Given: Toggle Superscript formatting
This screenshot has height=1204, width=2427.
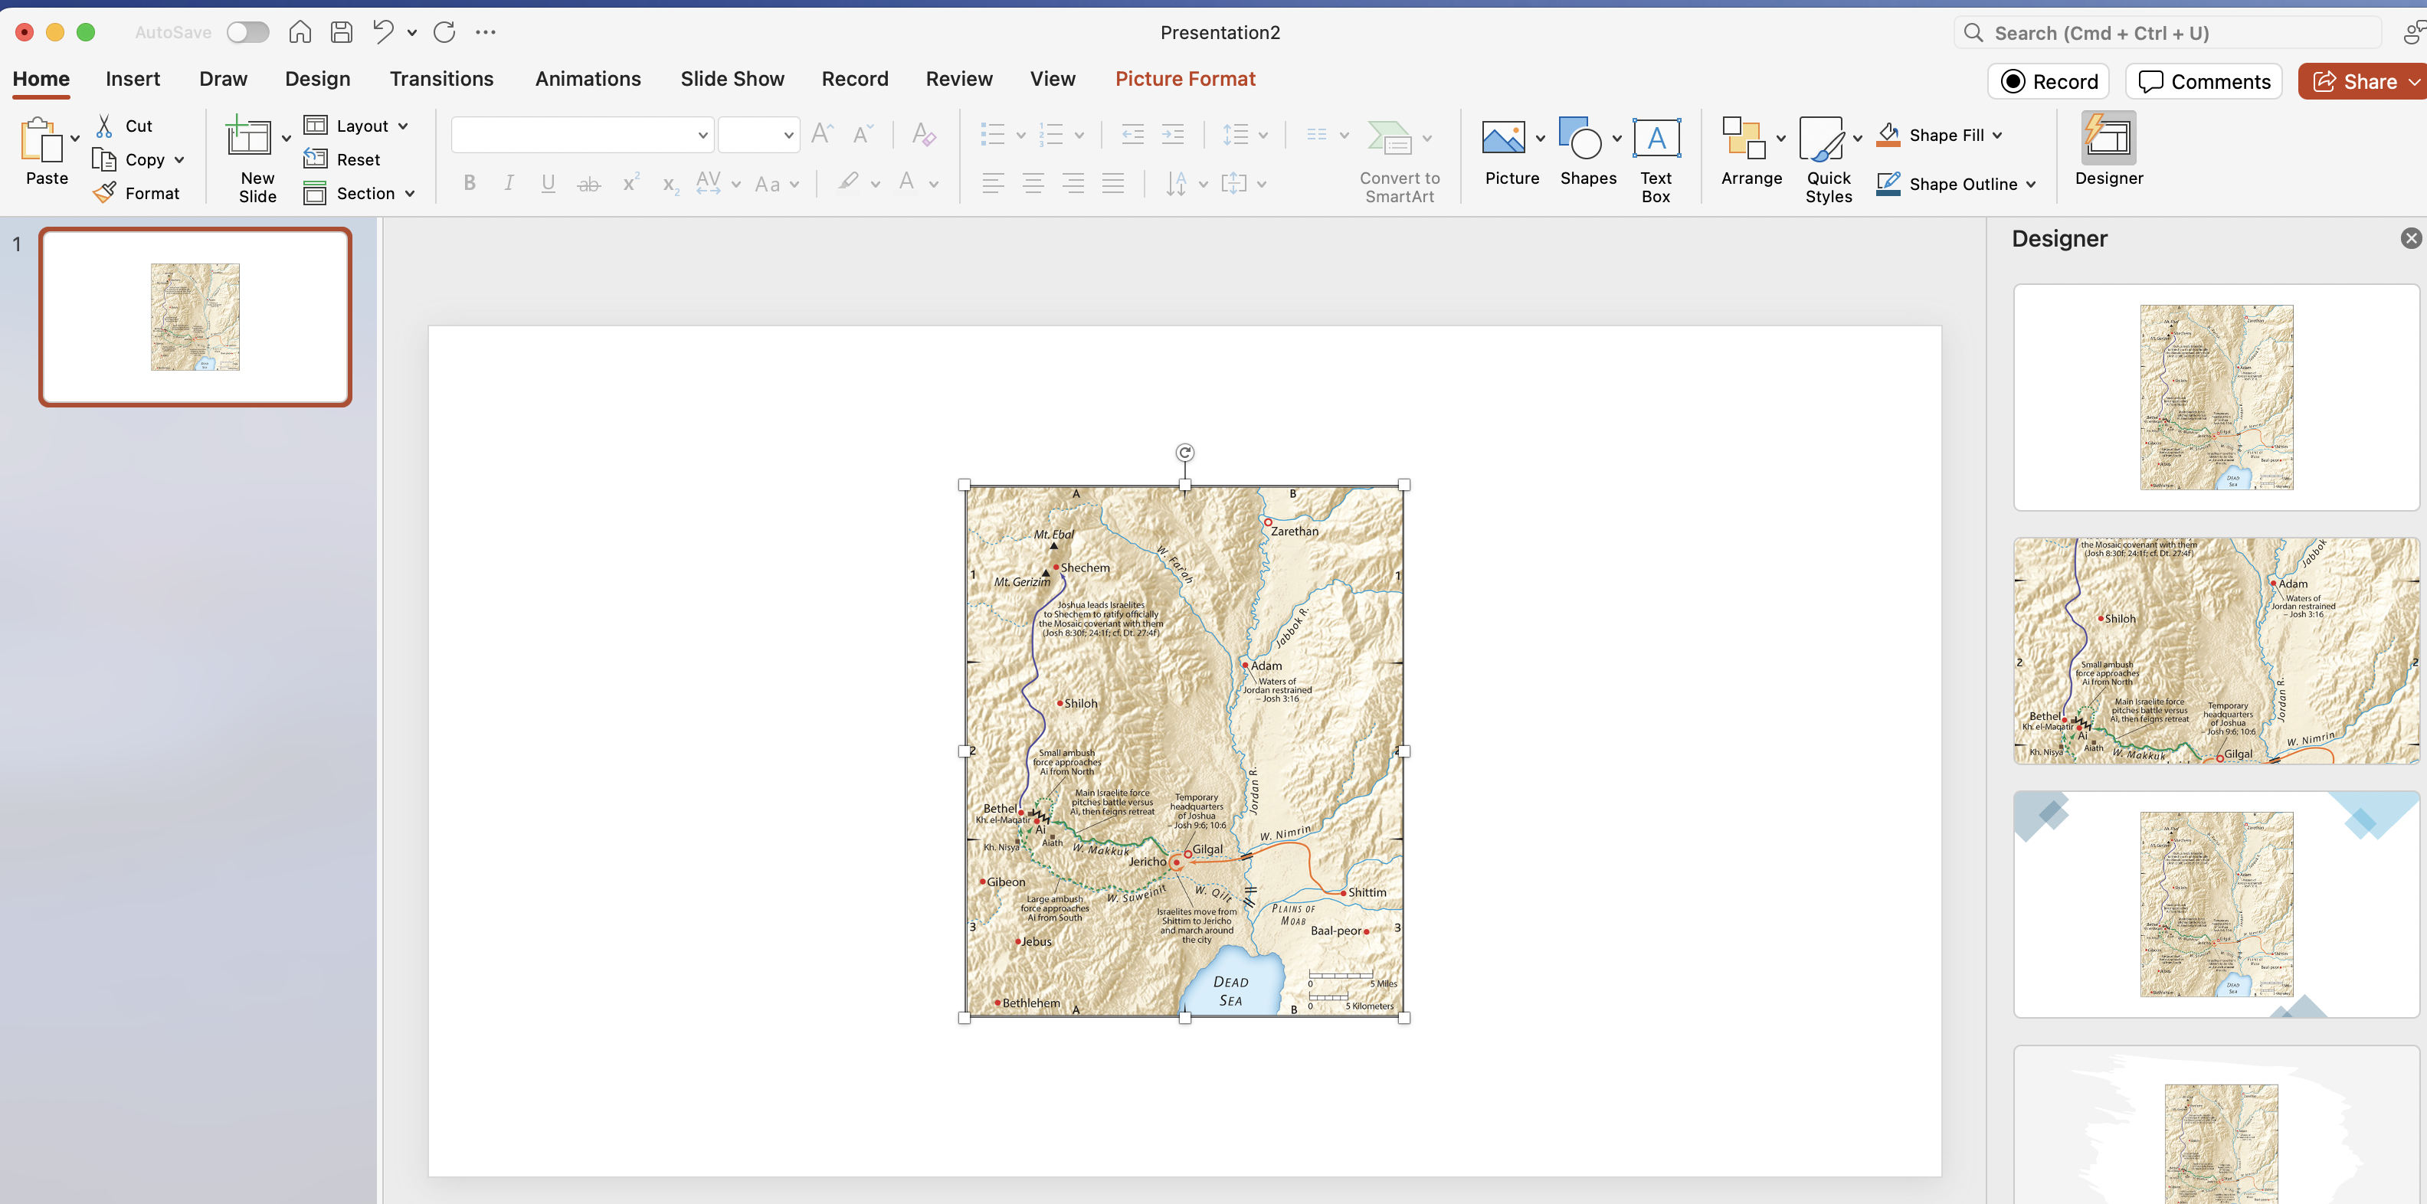Looking at the screenshot, I should tap(630, 183).
